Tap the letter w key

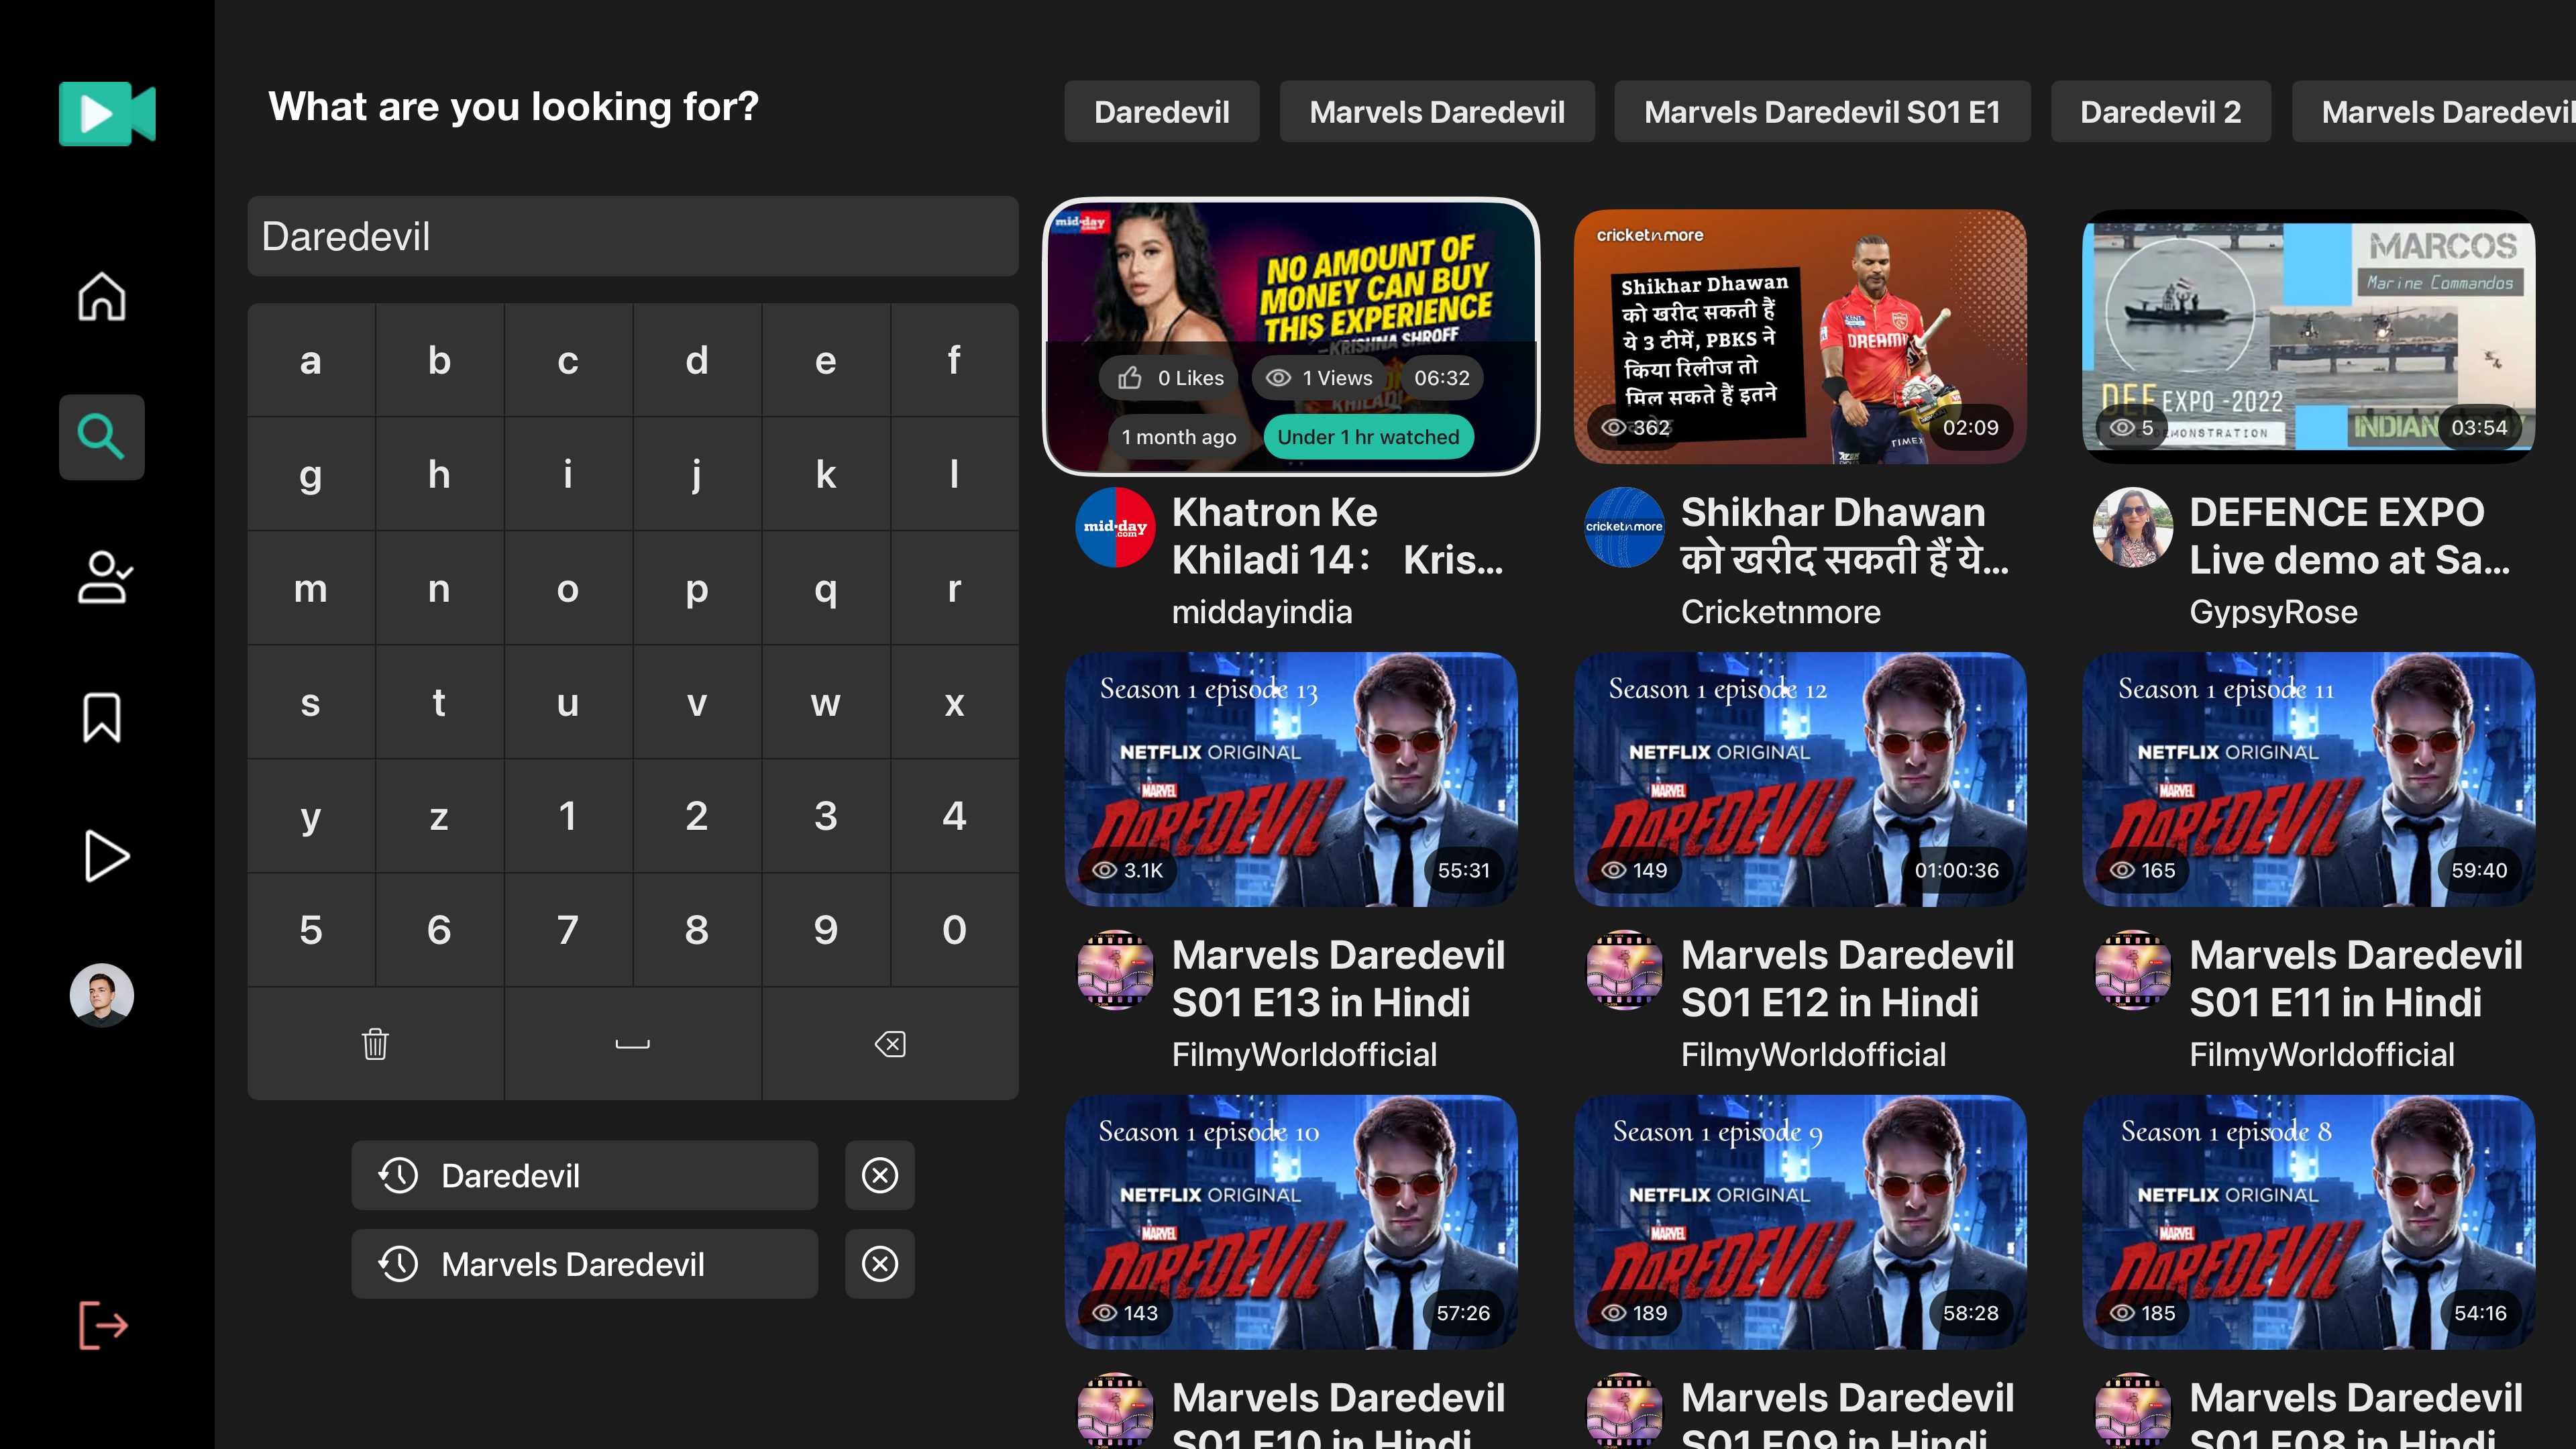pyautogui.click(x=826, y=702)
